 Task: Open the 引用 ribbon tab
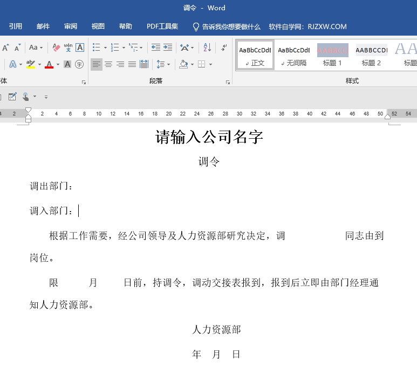pos(16,26)
